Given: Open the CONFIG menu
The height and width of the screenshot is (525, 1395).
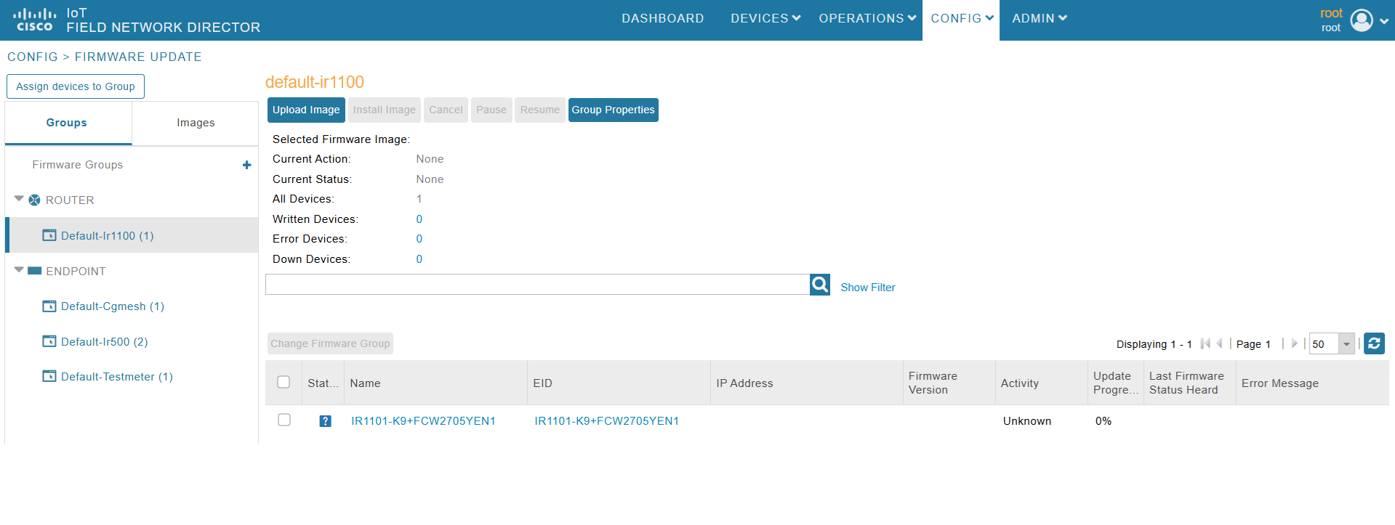Looking at the screenshot, I should (x=962, y=18).
